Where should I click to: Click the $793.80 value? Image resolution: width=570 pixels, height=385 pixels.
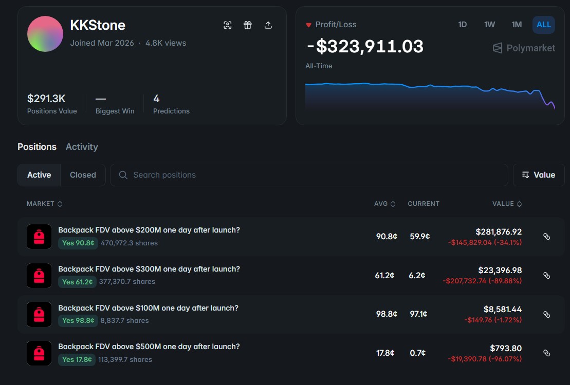(506, 349)
